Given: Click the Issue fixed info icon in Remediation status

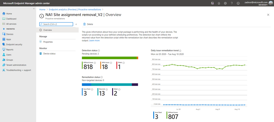Looking at the screenshot, I should (x=92, y=89).
